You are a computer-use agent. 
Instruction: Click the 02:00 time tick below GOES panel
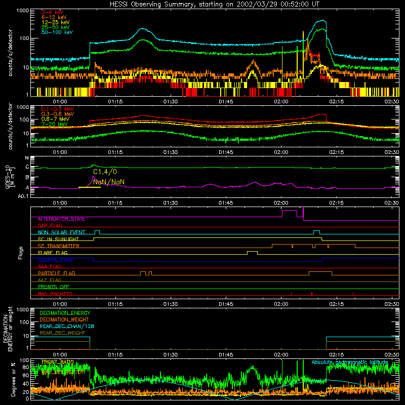click(281, 203)
